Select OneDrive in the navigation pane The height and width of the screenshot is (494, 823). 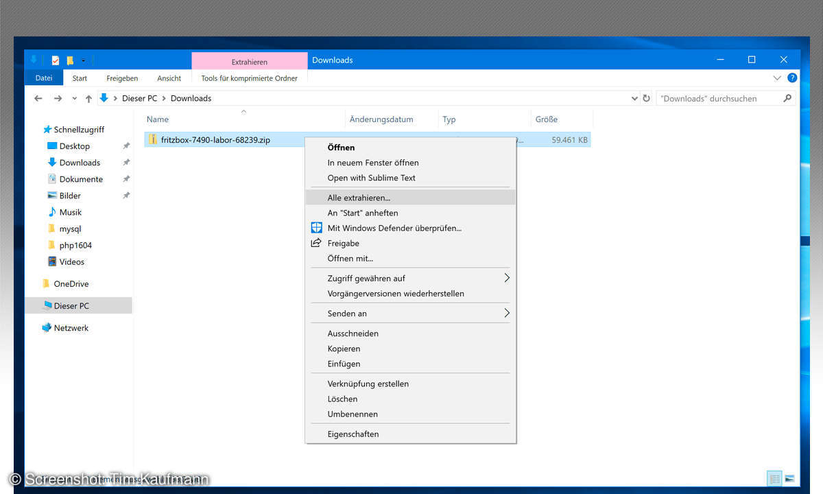[65, 283]
